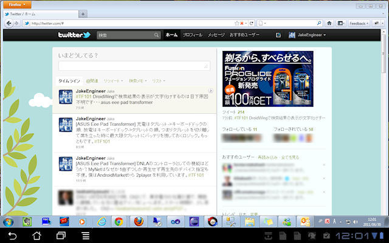The width and height of the screenshot is (389, 243).
Task: Open the プロフィール navigation item
Action: [193, 35]
